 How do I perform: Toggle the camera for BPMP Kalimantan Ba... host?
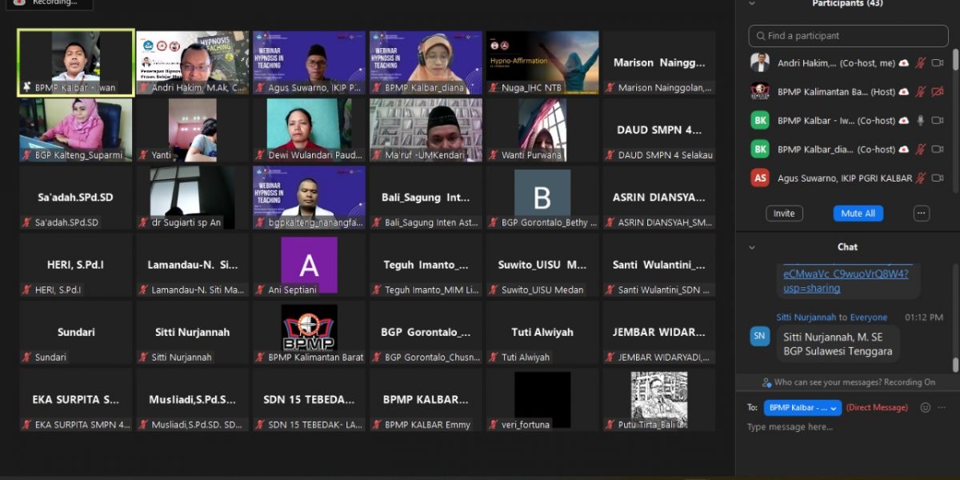click(x=938, y=92)
